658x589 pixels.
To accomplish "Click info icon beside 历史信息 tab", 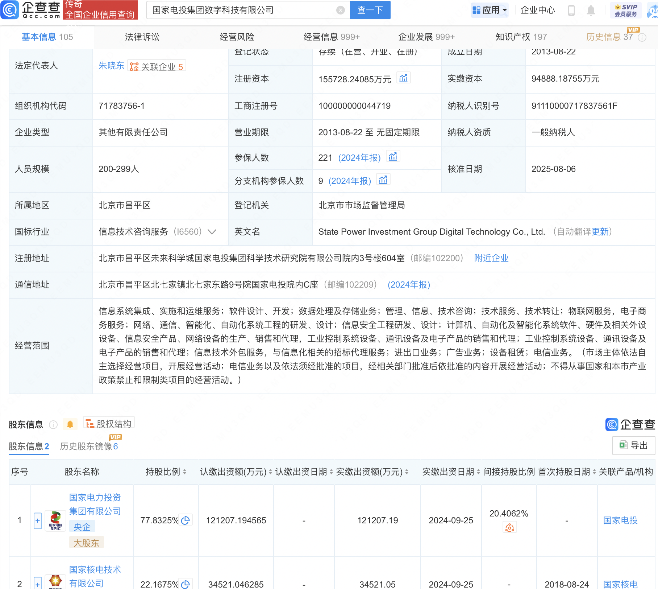I will tap(642, 37).
